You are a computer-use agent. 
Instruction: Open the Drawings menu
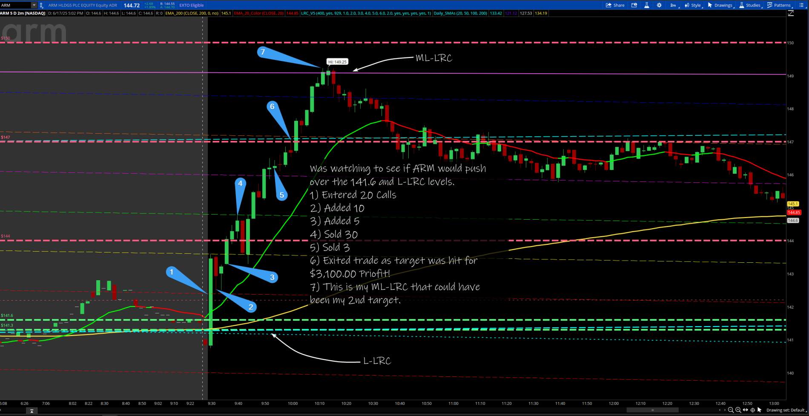tap(720, 5)
